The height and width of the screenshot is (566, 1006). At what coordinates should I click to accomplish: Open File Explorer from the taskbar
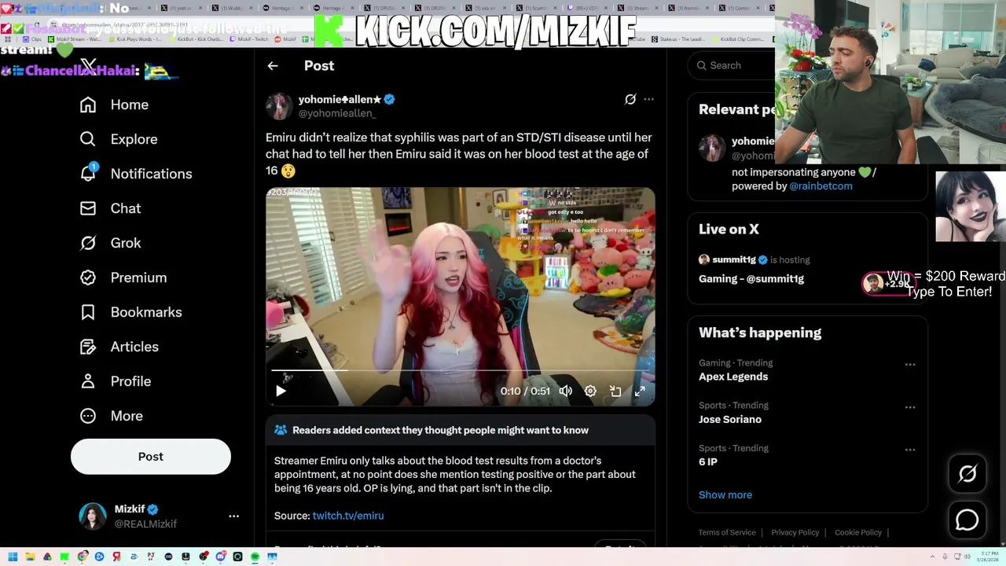pyautogui.click(x=30, y=557)
